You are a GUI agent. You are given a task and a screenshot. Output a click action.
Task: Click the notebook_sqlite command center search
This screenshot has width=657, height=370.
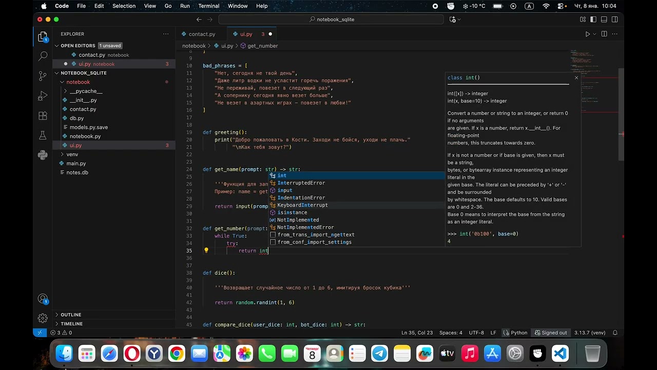click(331, 20)
